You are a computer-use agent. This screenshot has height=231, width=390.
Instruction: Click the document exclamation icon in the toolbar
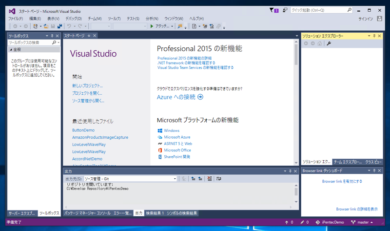point(194,26)
